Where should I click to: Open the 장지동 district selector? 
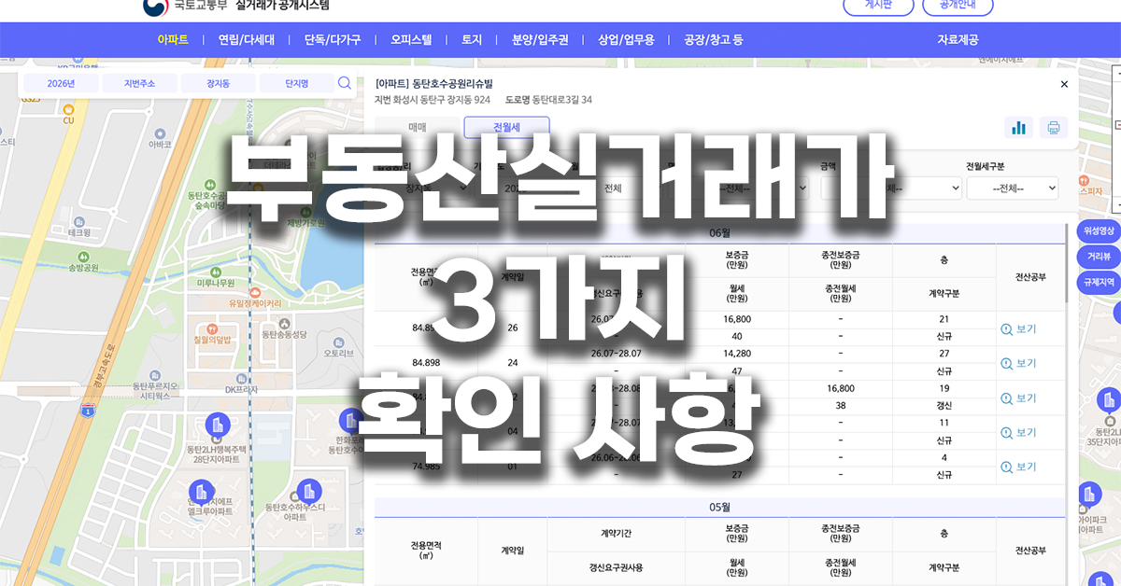219,83
